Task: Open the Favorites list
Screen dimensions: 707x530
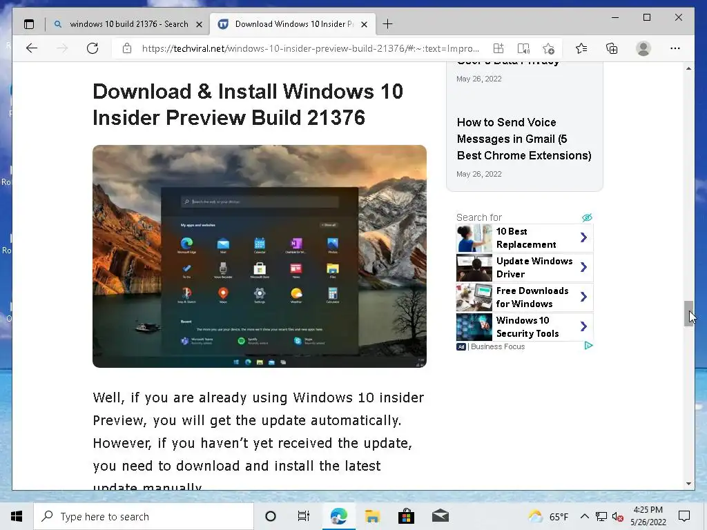Action: point(581,48)
